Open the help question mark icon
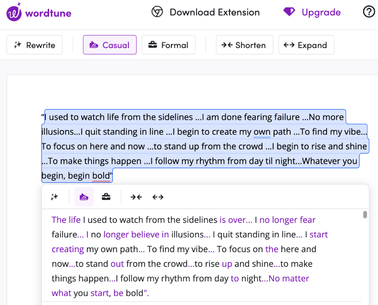The height and width of the screenshot is (305, 378). pos(369,12)
